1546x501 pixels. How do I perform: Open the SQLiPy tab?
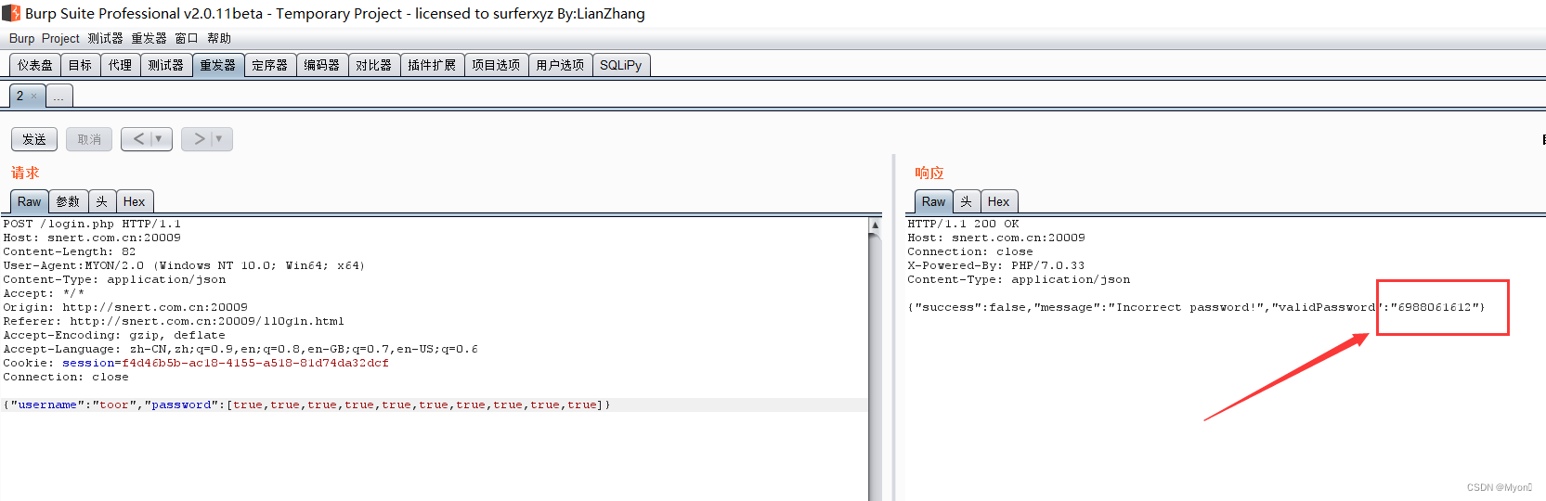coord(621,65)
